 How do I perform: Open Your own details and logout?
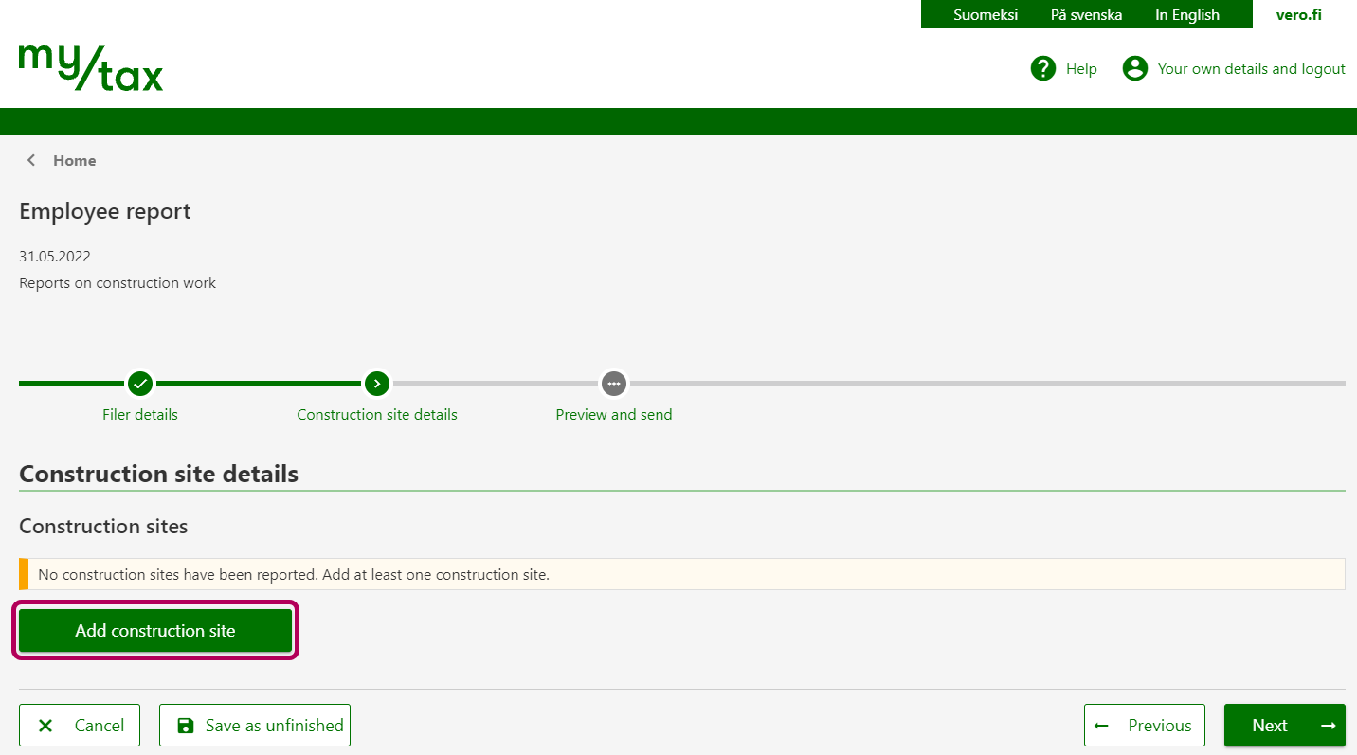[1251, 68]
